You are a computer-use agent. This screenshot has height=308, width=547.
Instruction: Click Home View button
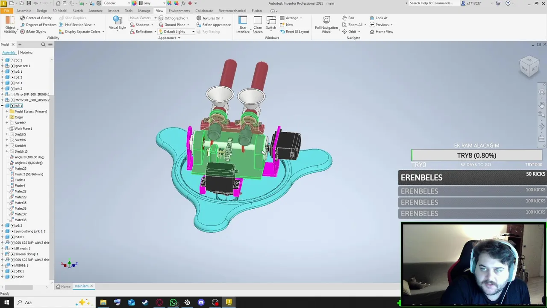(381, 32)
